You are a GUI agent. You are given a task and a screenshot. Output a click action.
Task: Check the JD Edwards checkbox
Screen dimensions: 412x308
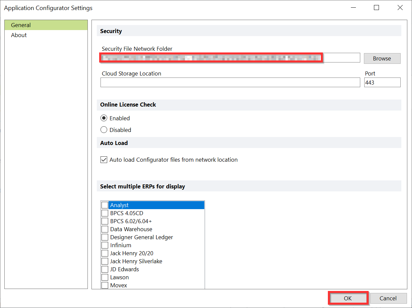105,269
